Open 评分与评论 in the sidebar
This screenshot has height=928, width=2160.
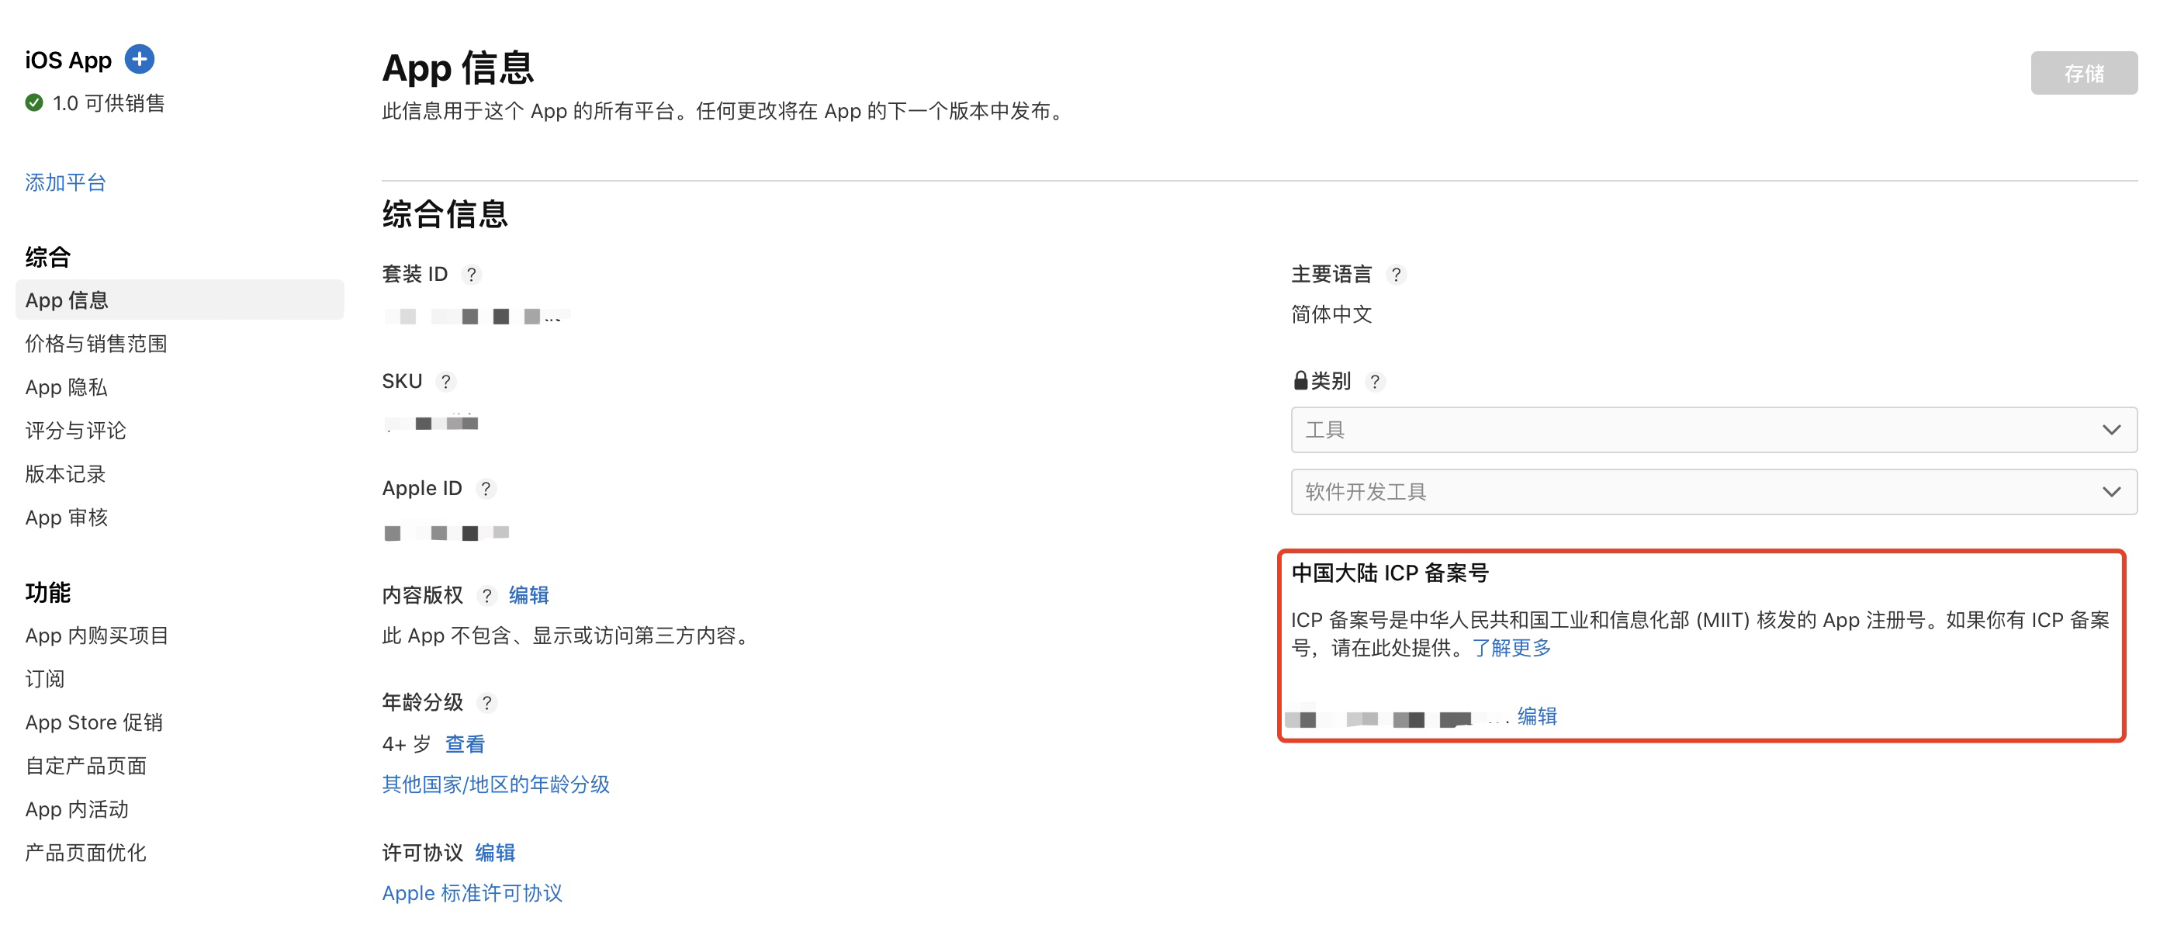75,431
